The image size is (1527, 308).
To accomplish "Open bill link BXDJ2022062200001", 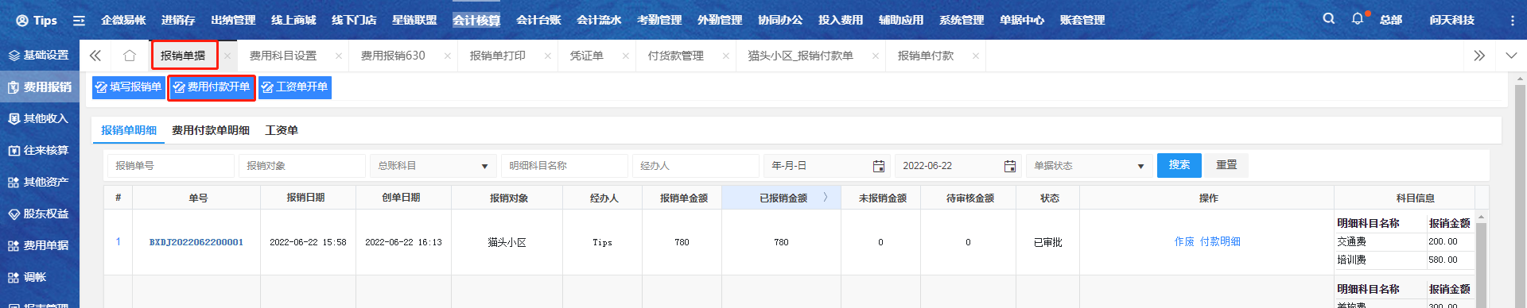I will tap(196, 242).
